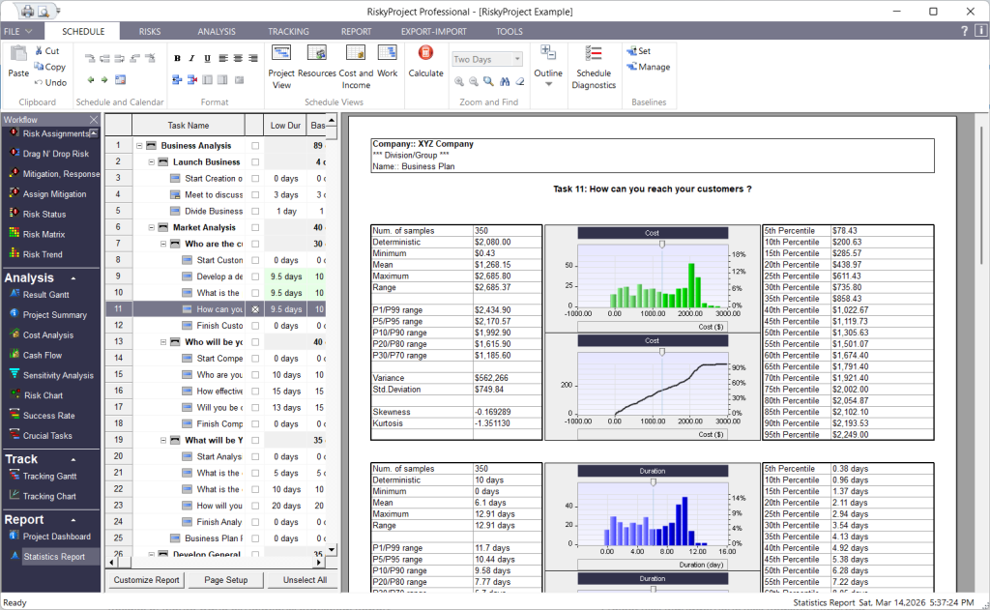Check the box for row 1 Business Analysis
The width and height of the screenshot is (990, 610).
click(255, 146)
